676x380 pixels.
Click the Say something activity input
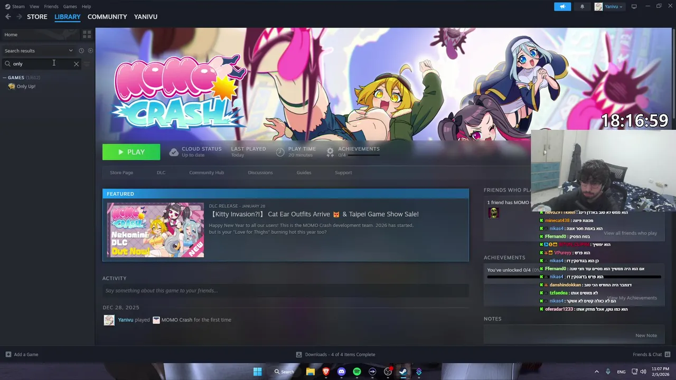pos(286,291)
